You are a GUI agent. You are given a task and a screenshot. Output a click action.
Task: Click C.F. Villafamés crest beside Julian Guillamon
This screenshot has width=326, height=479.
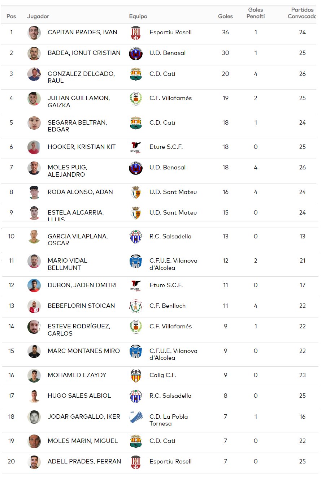click(x=136, y=98)
